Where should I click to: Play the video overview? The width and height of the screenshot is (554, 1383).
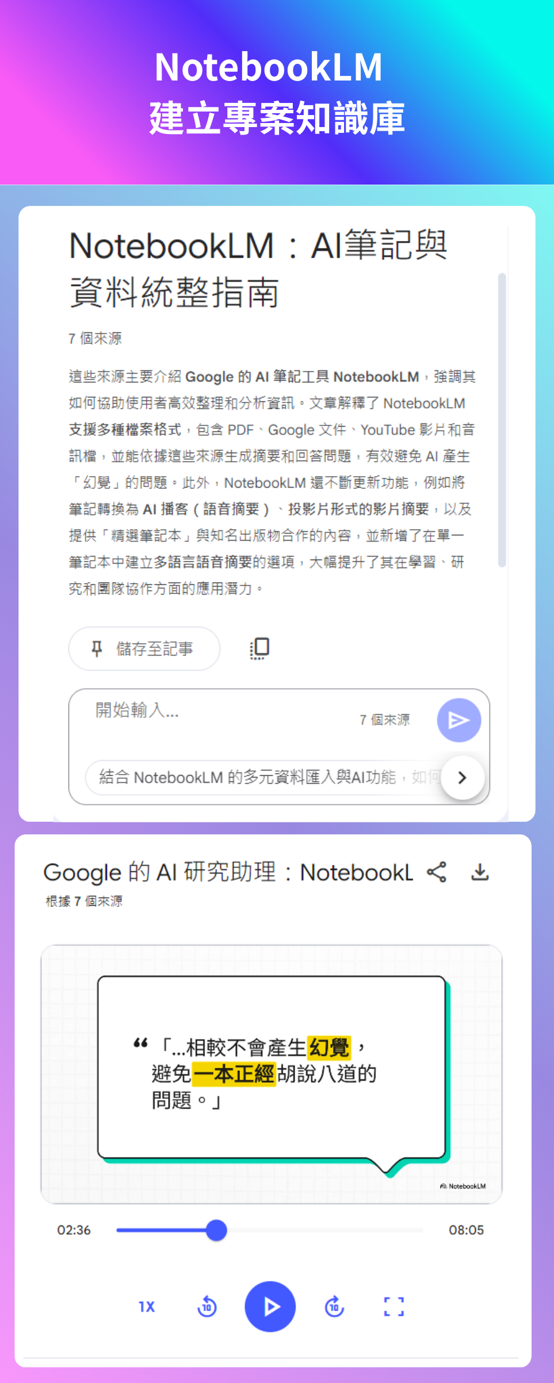click(x=270, y=1307)
